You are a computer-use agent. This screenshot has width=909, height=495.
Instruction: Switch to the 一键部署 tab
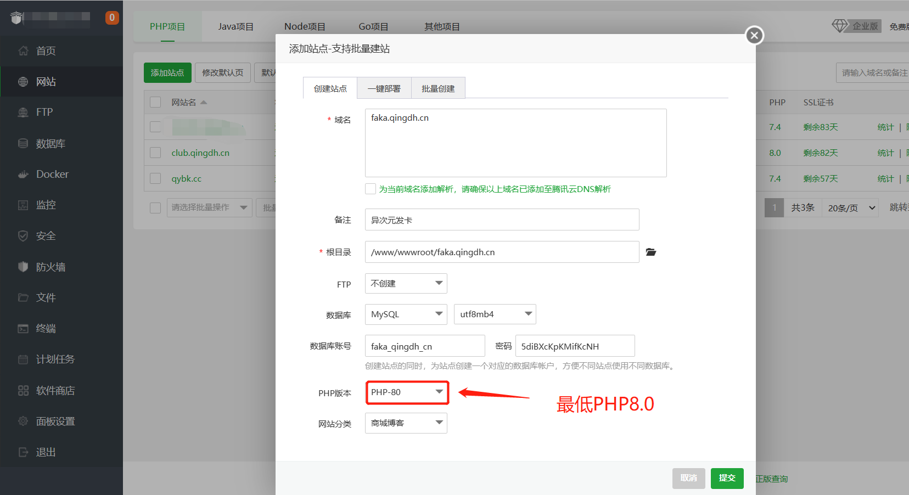pyautogui.click(x=384, y=88)
